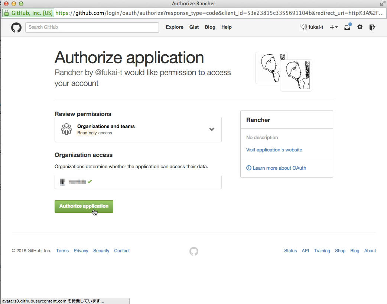Open the footer Blog link

coord(355,250)
